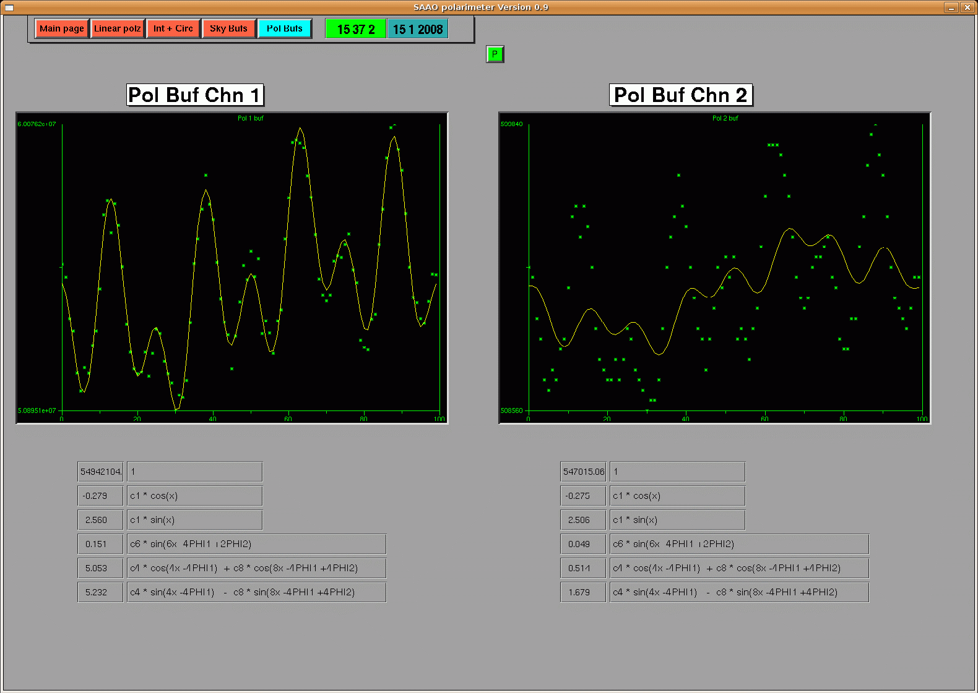Open the Main page tab
The height and width of the screenshot is (693, 978).
coord(61,28)
